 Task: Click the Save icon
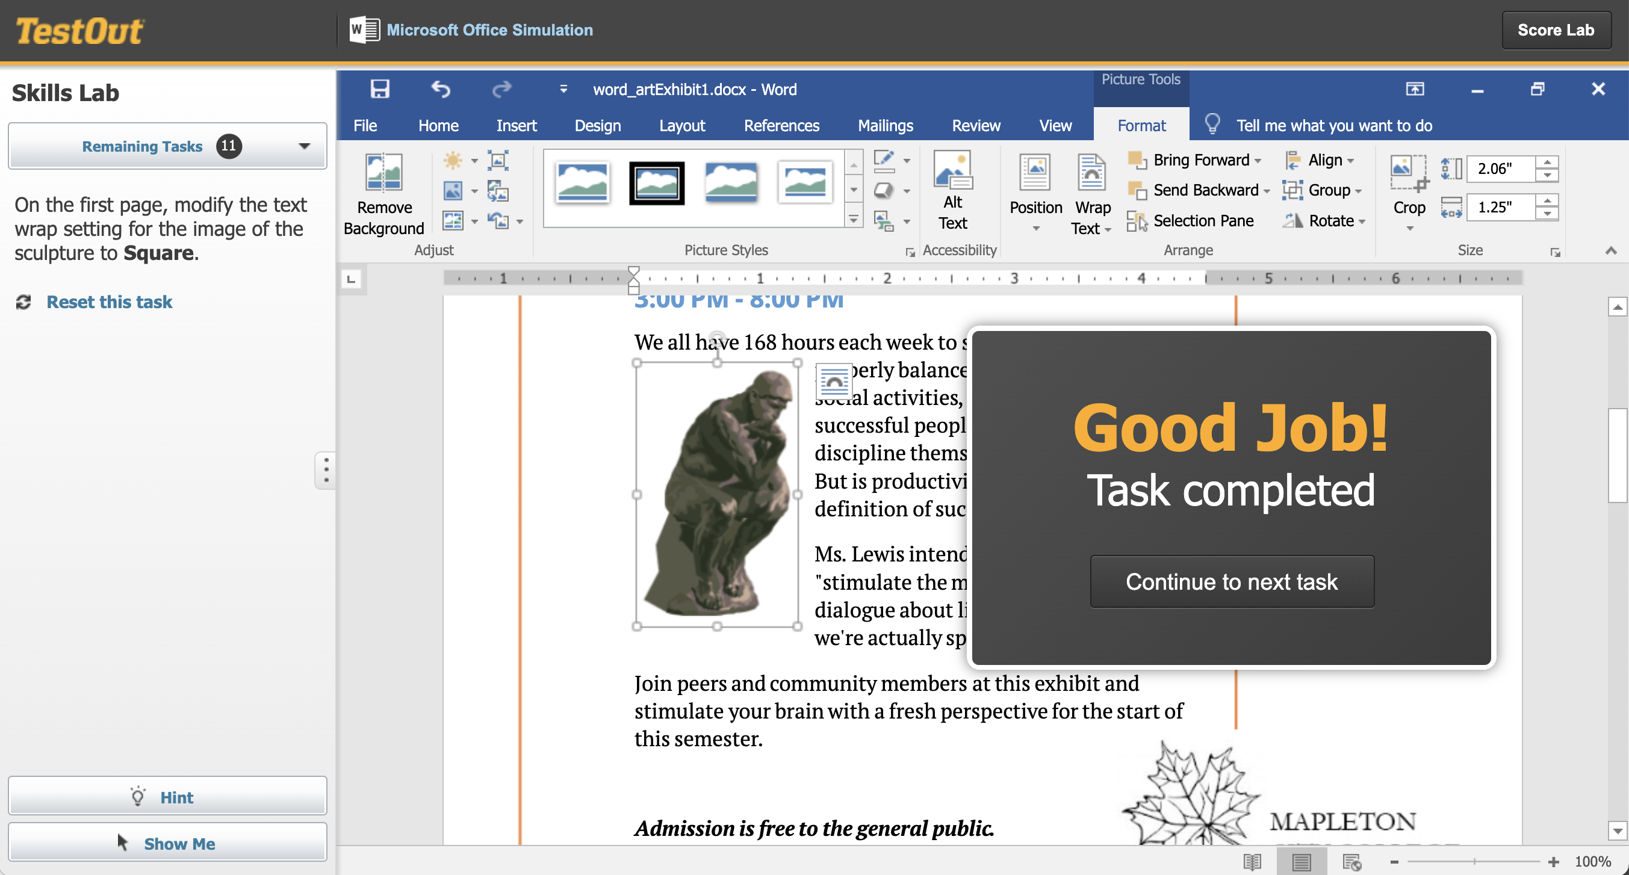(379, 89)
